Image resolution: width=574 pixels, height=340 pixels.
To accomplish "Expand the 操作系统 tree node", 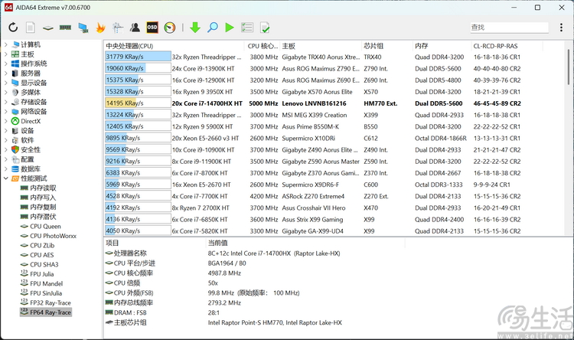I will 6,64.
